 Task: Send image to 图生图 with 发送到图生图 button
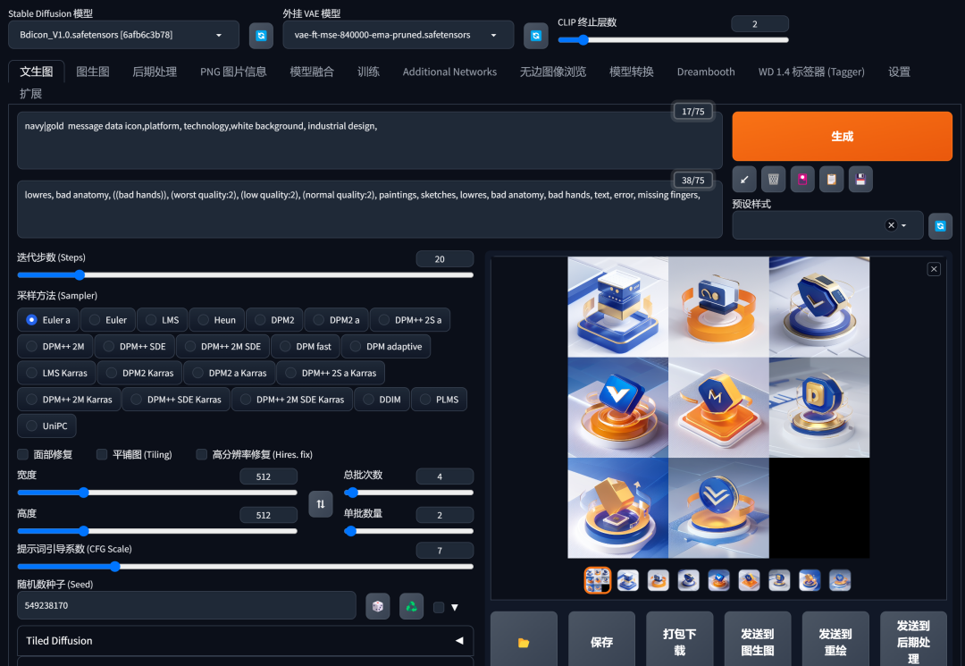[x=758, y=642]
